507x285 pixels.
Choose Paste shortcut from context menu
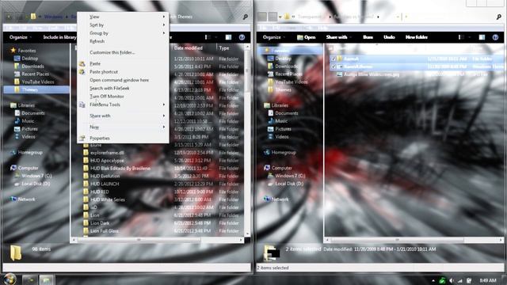point(104,72)
